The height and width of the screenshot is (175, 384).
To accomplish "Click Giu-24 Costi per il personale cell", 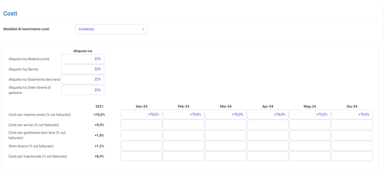I will coord(352,156).
